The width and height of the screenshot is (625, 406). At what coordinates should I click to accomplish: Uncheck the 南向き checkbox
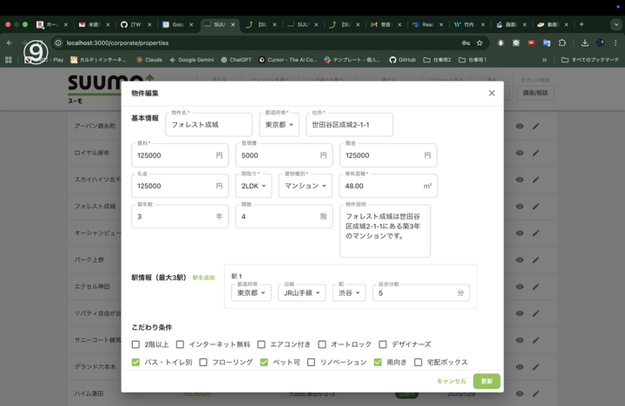[x=378, y=362]
